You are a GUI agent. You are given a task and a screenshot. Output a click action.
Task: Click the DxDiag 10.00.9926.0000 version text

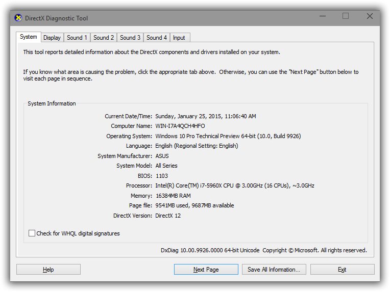pos(210,250)
